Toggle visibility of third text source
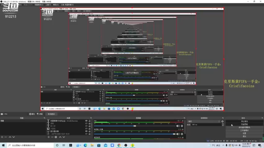 (86, 126)
